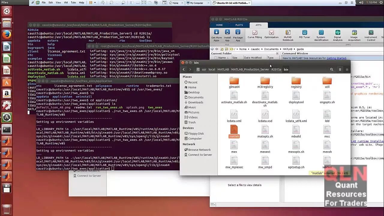384x216 pixels.
Task: Open the Getting Started link
Action: [336, 58]
